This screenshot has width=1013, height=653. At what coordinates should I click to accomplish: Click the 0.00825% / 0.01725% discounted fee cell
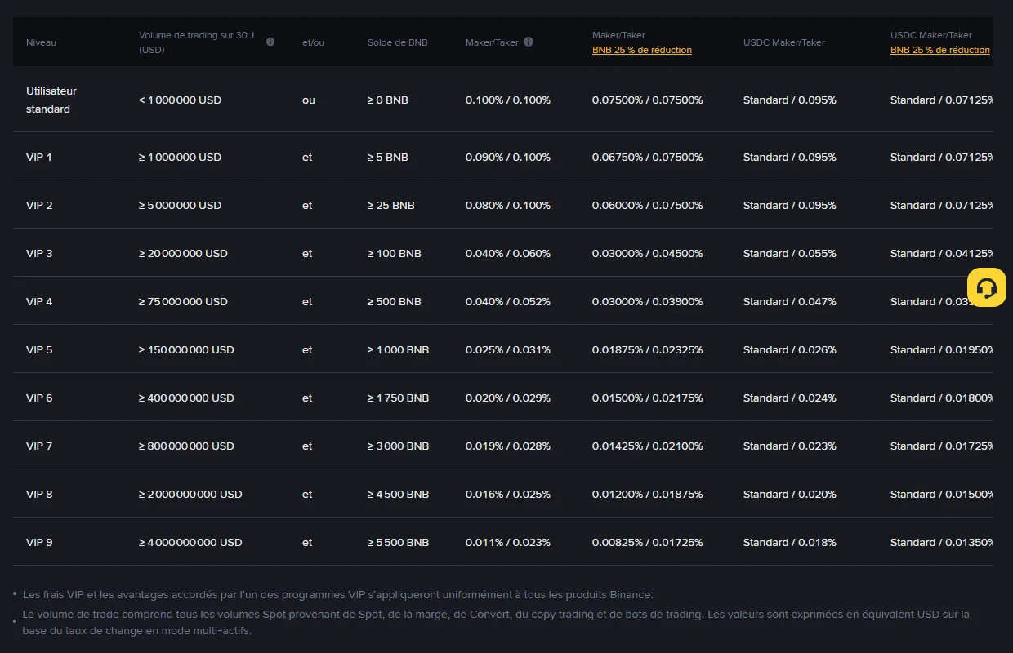click(648, 542)
